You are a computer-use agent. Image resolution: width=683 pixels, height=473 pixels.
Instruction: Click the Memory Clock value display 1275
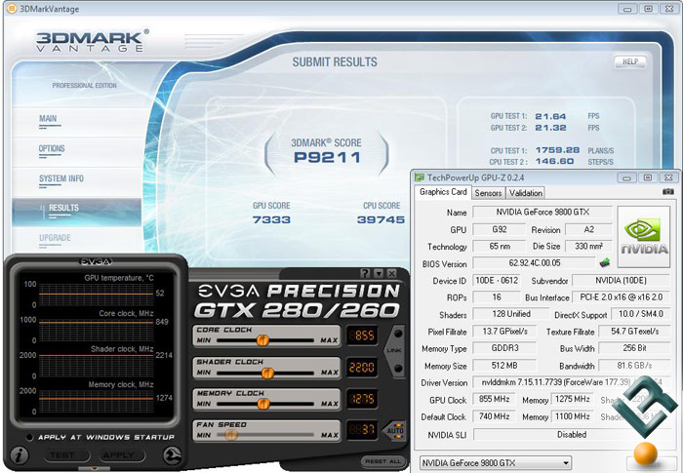click(x=362, y=399)
